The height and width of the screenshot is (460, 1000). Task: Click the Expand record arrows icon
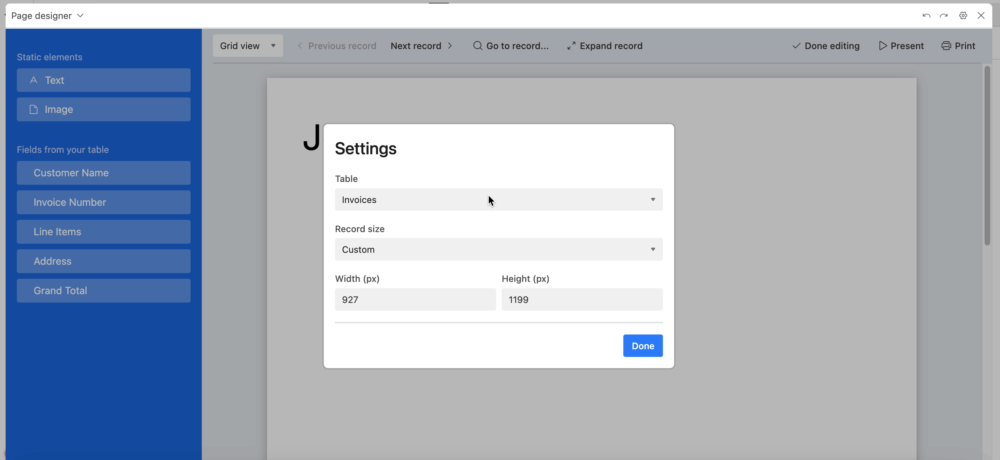571,46
